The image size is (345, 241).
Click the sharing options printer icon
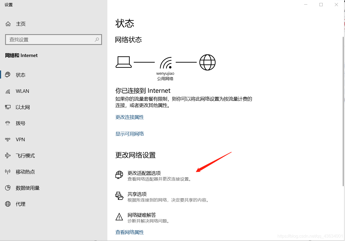(119, 196)
